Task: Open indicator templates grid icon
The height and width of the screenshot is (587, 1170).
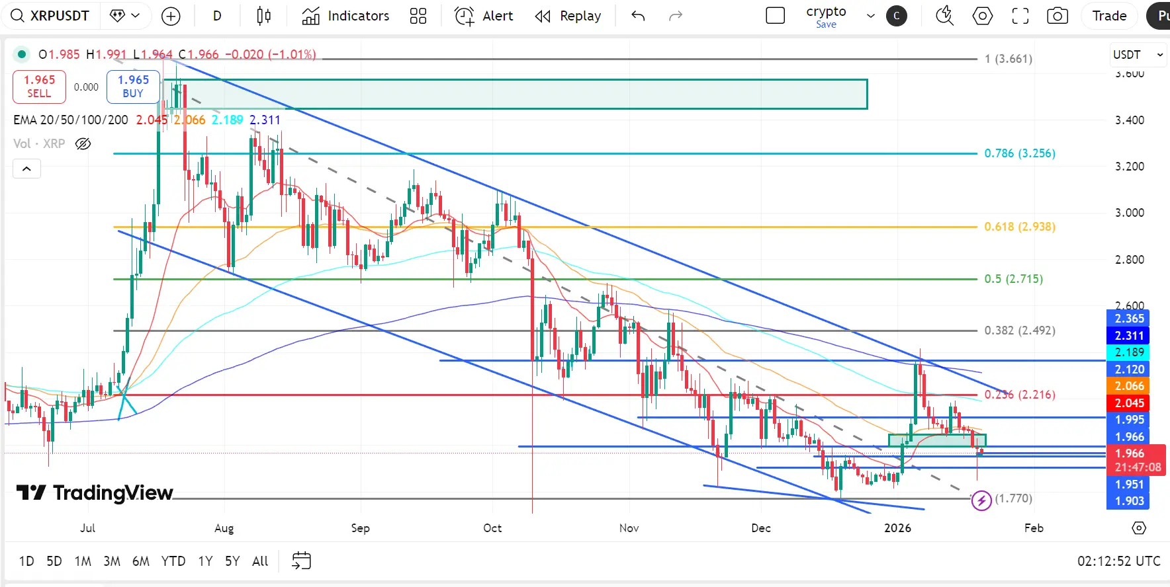Action: coord(418,16)
